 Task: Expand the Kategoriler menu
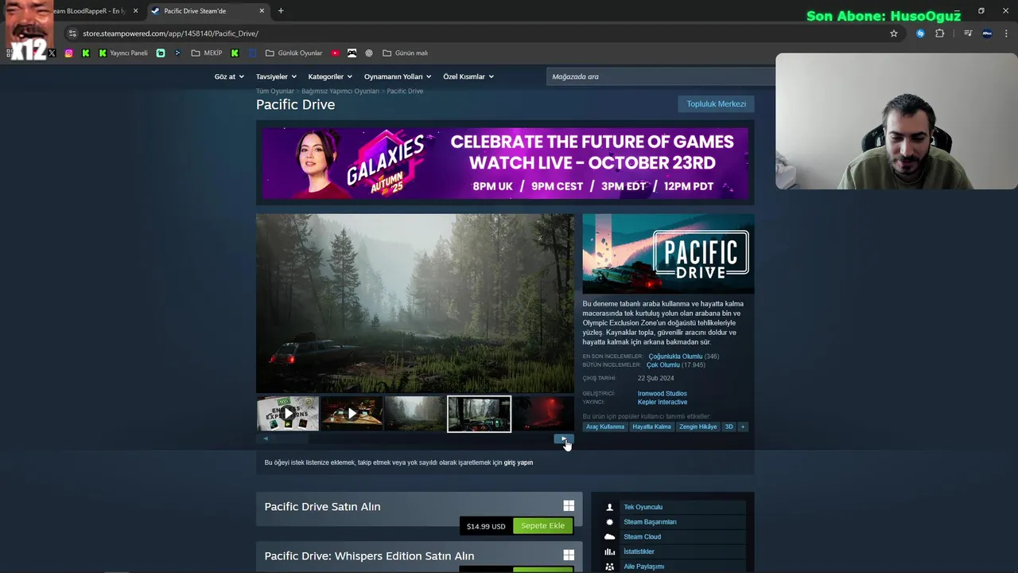click(x=330, y=76)
